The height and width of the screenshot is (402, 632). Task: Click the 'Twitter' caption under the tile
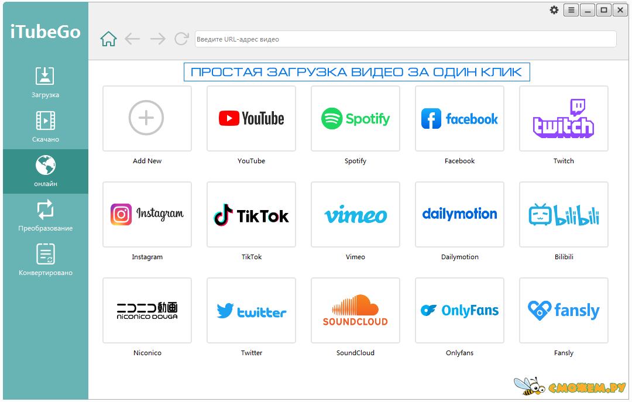click(x=252, y=353)
